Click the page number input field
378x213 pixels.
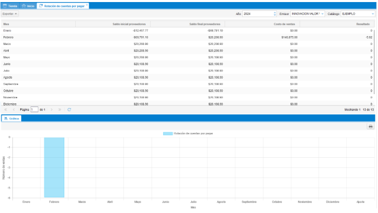[34, 110]
